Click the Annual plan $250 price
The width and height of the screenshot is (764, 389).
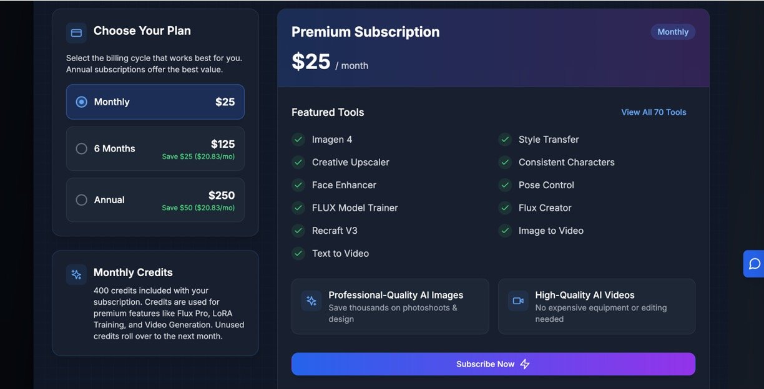(222, 195)
